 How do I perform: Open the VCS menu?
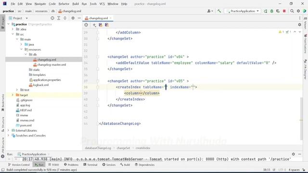pos(102,4)
